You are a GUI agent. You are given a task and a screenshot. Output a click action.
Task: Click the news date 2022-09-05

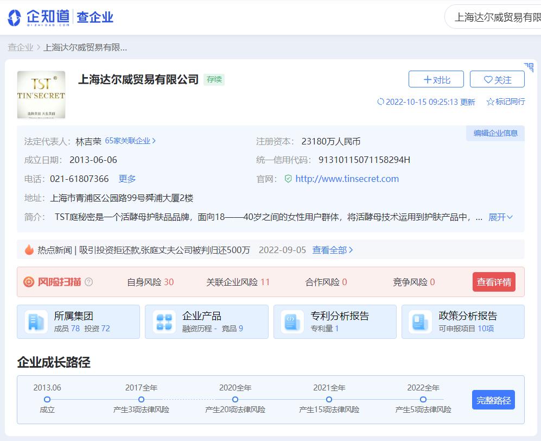tap(282, 250)
